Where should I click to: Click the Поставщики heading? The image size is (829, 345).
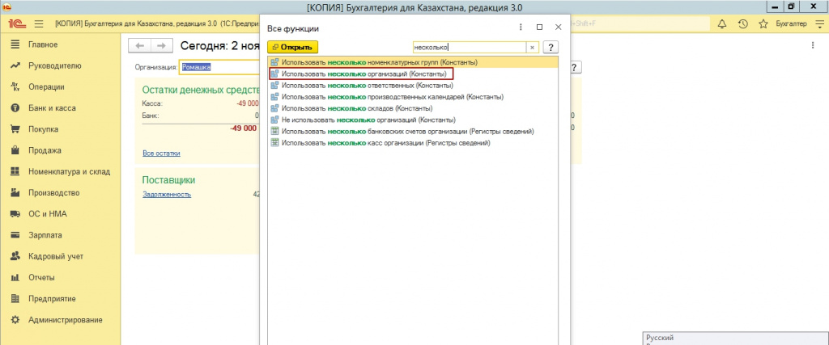(169, 180)
